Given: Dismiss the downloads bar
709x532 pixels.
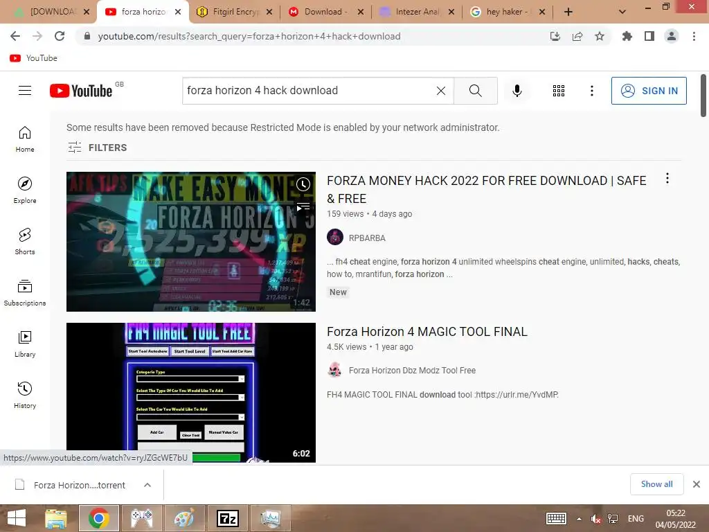Looking at the screenshot, I should pos(697,484).
